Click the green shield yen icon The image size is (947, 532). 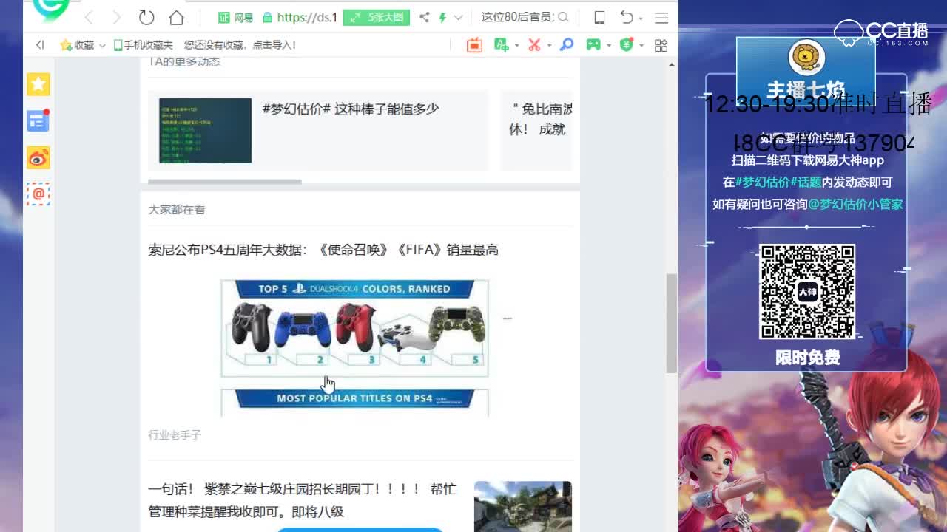[627, 45]
